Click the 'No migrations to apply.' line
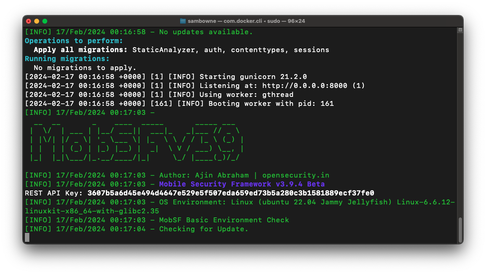Viewport: 486px width, 274px height. point(85,68)
